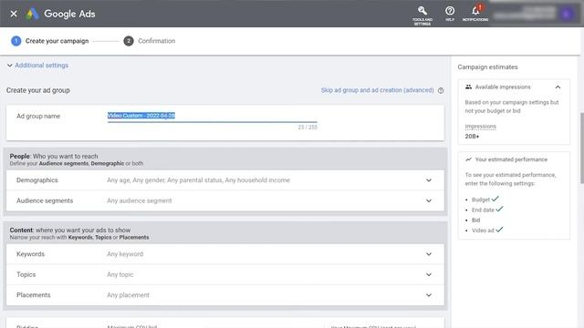Screen dimensions: 584x328
Task: Select the Confirmation step
Action: [150, 41]
